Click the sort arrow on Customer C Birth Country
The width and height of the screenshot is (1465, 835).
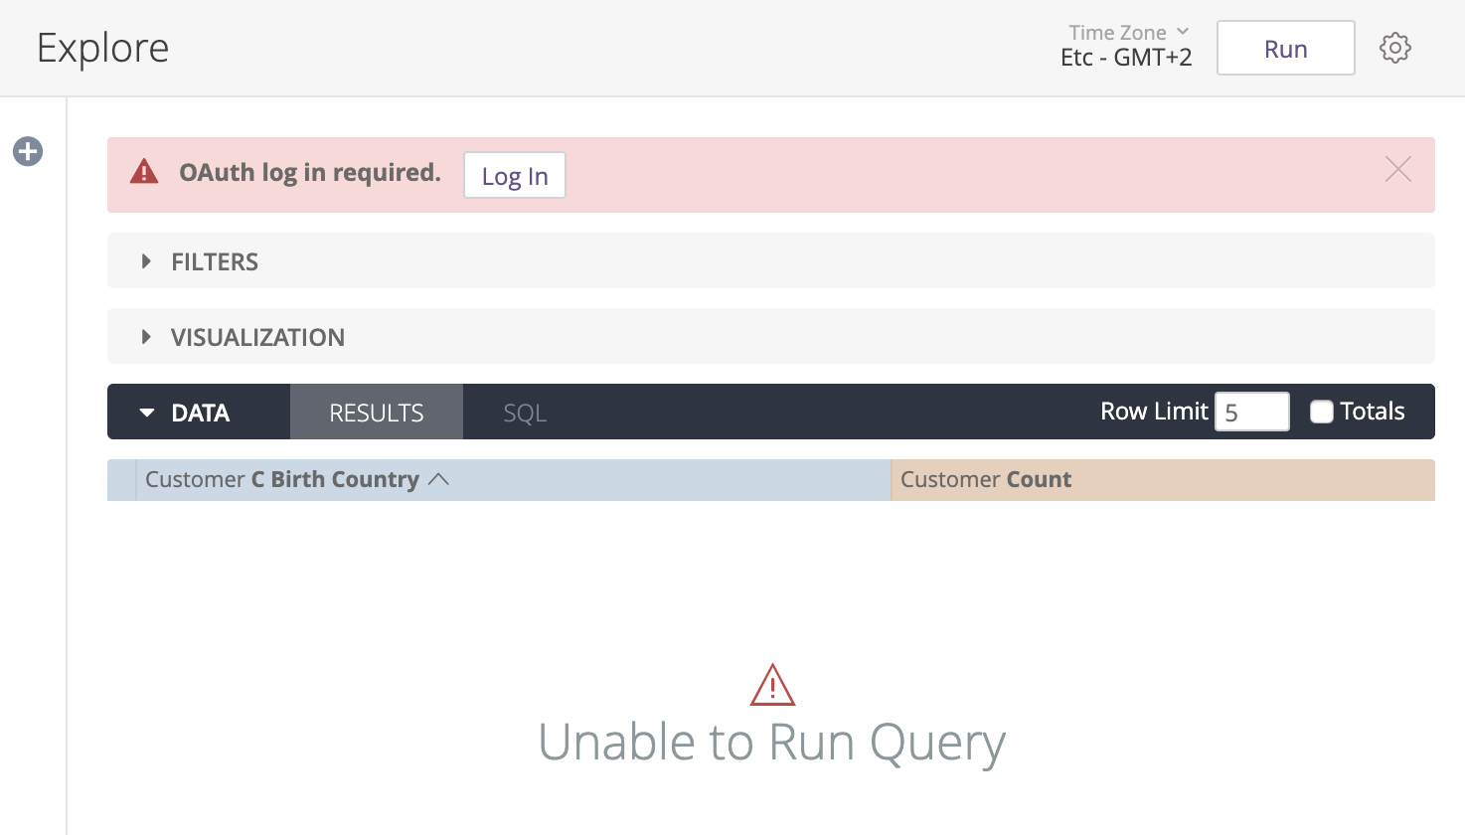coord(440,479)
